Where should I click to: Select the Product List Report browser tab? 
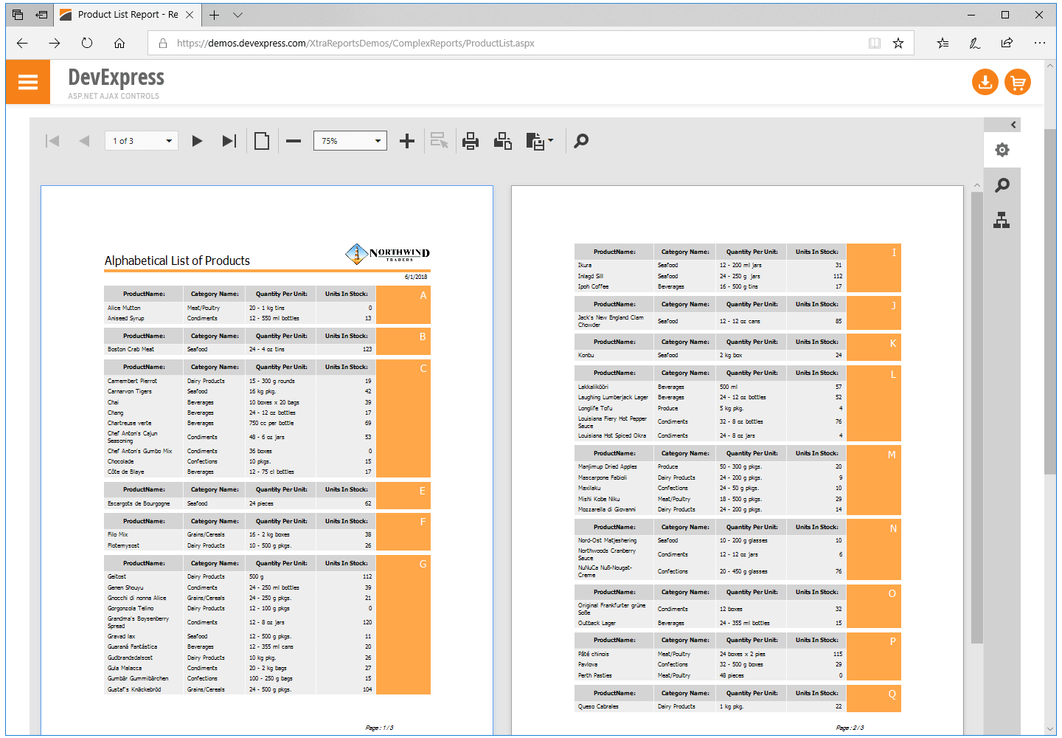click(125, 14)
